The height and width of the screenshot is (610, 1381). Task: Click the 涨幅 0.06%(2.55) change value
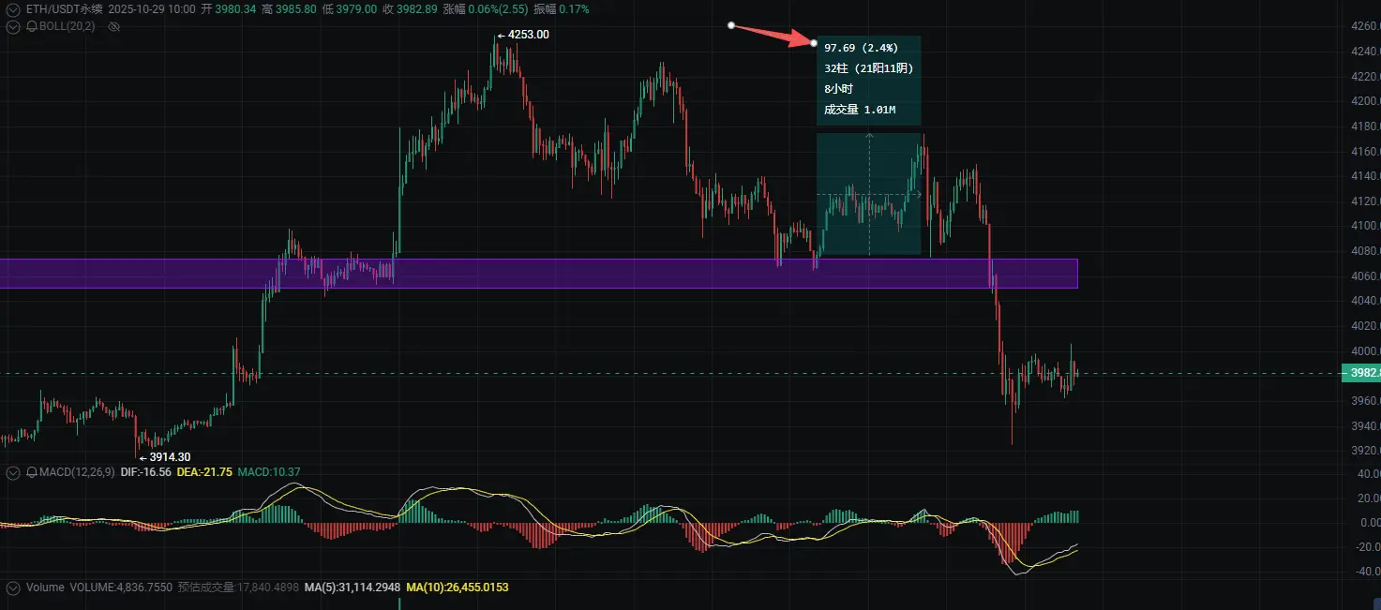click(x=487, y=8)
